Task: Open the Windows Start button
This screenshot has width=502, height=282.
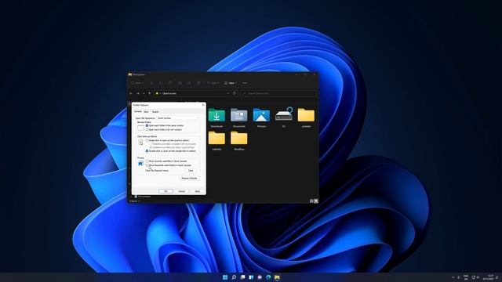Action: click(225, 277)
